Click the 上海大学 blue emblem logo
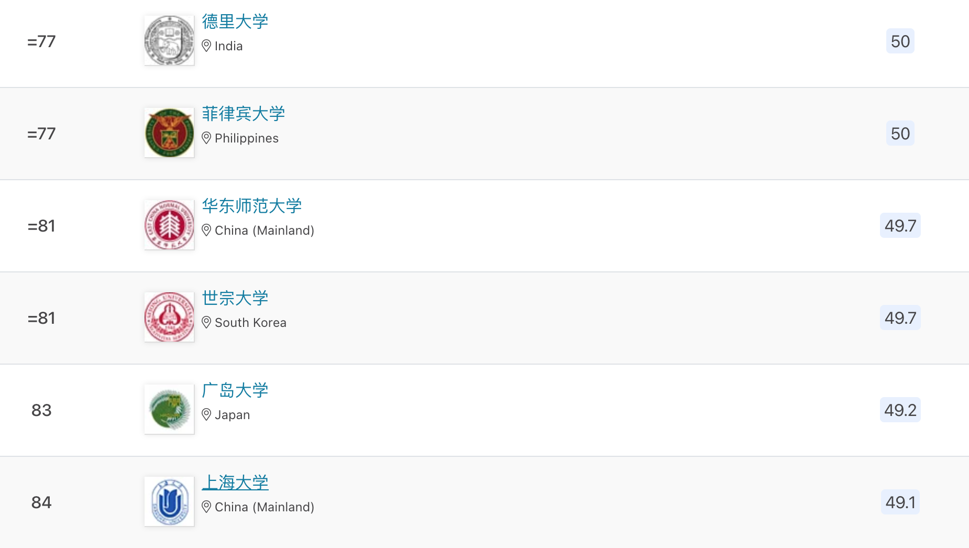The image size is (969, 548). coord(169,501)
